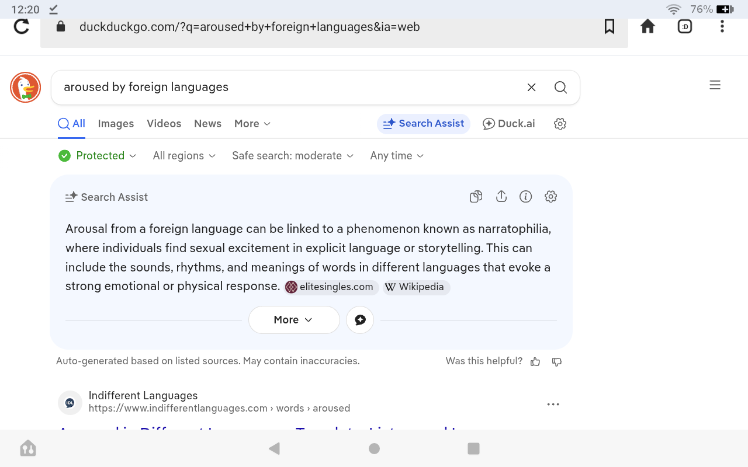
Task: Open the Any time filter dropdown
Action: click(x=397, y=156)
